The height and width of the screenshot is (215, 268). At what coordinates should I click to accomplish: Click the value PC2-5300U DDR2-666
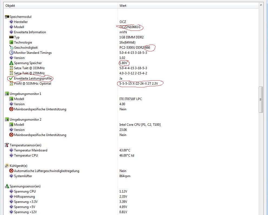click(x=135, y=48)
